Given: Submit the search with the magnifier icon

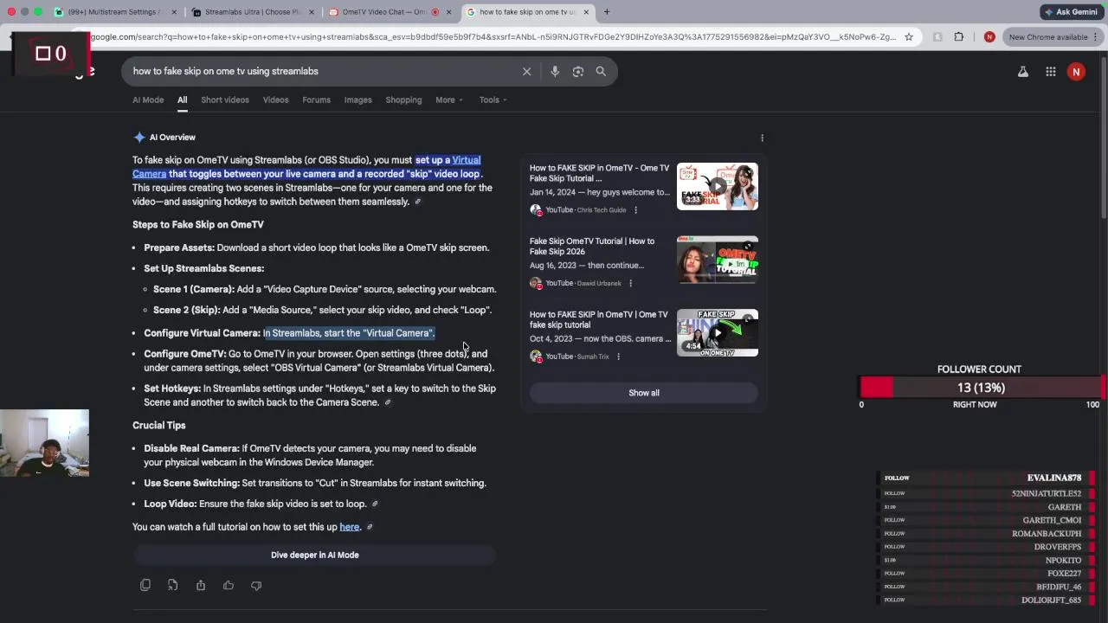Looking at the screenshot, I should [x=601, y=71].
